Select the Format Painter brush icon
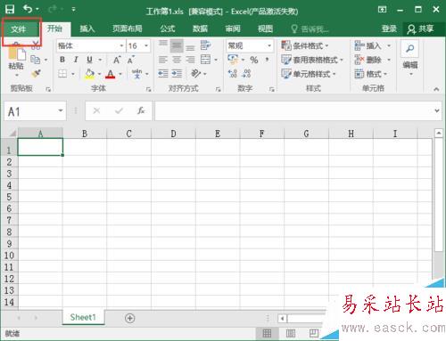The height and width of the screenshot is (341, 446). click(36, 73)
